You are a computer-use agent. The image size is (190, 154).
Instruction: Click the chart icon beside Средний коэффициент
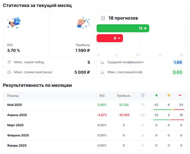tap(102, 62)
